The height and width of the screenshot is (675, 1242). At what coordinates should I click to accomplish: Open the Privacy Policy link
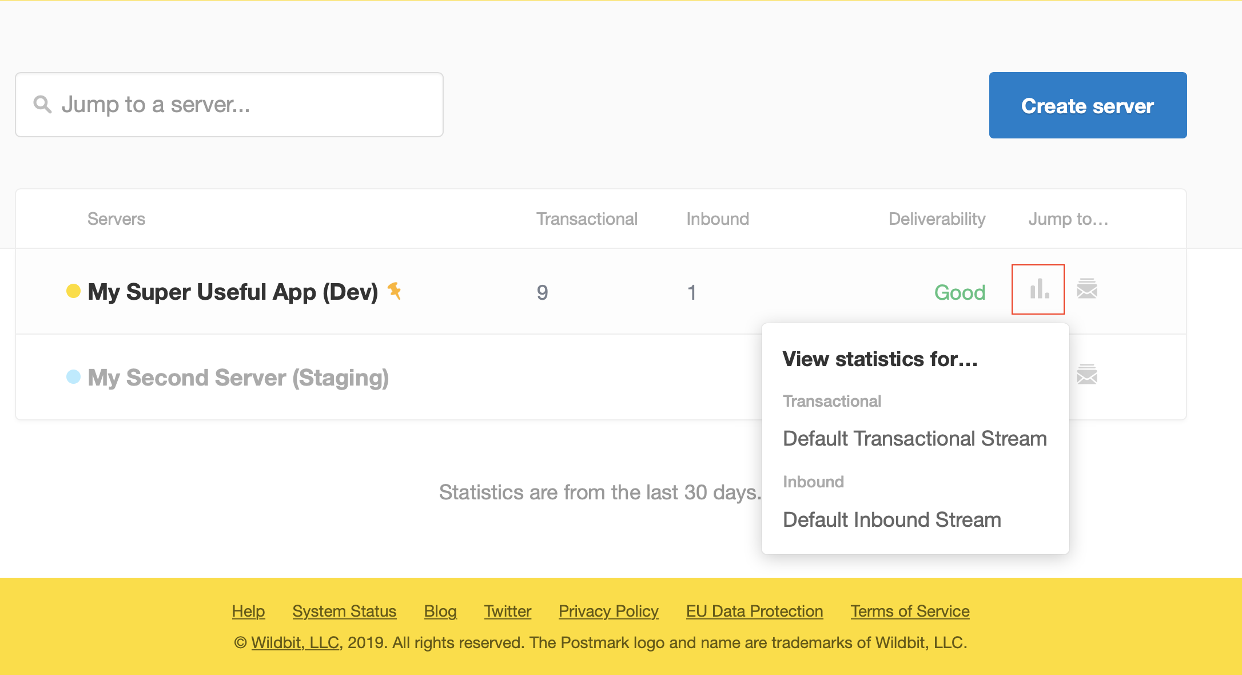[608, 612]
